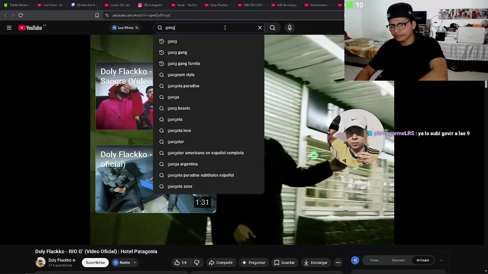Pick suggestion 'gangsta'
488x274 pixels.
209,119
